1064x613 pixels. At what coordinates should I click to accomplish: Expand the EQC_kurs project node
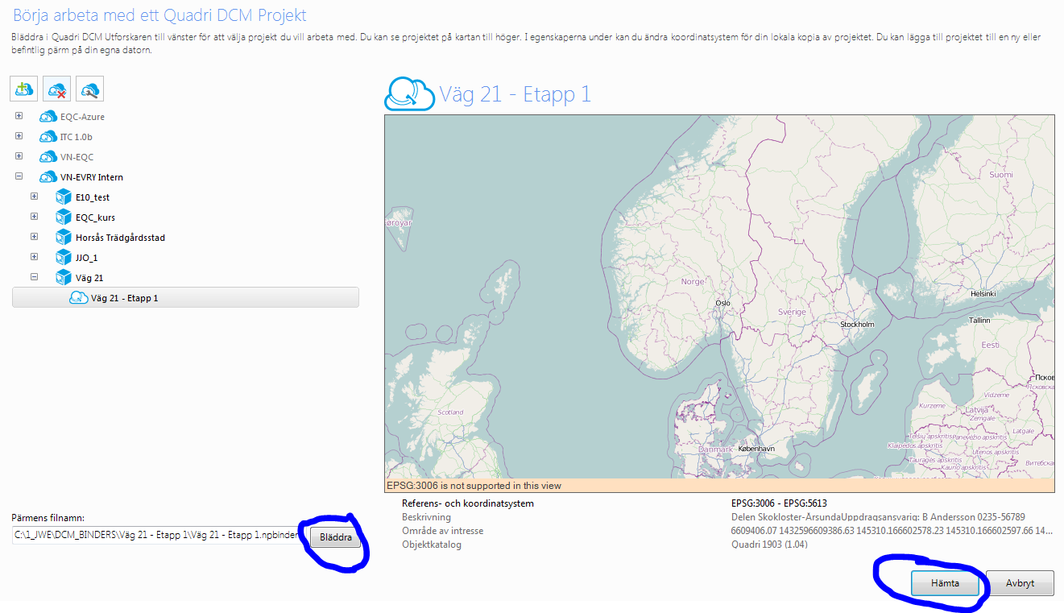coord(34,217)
